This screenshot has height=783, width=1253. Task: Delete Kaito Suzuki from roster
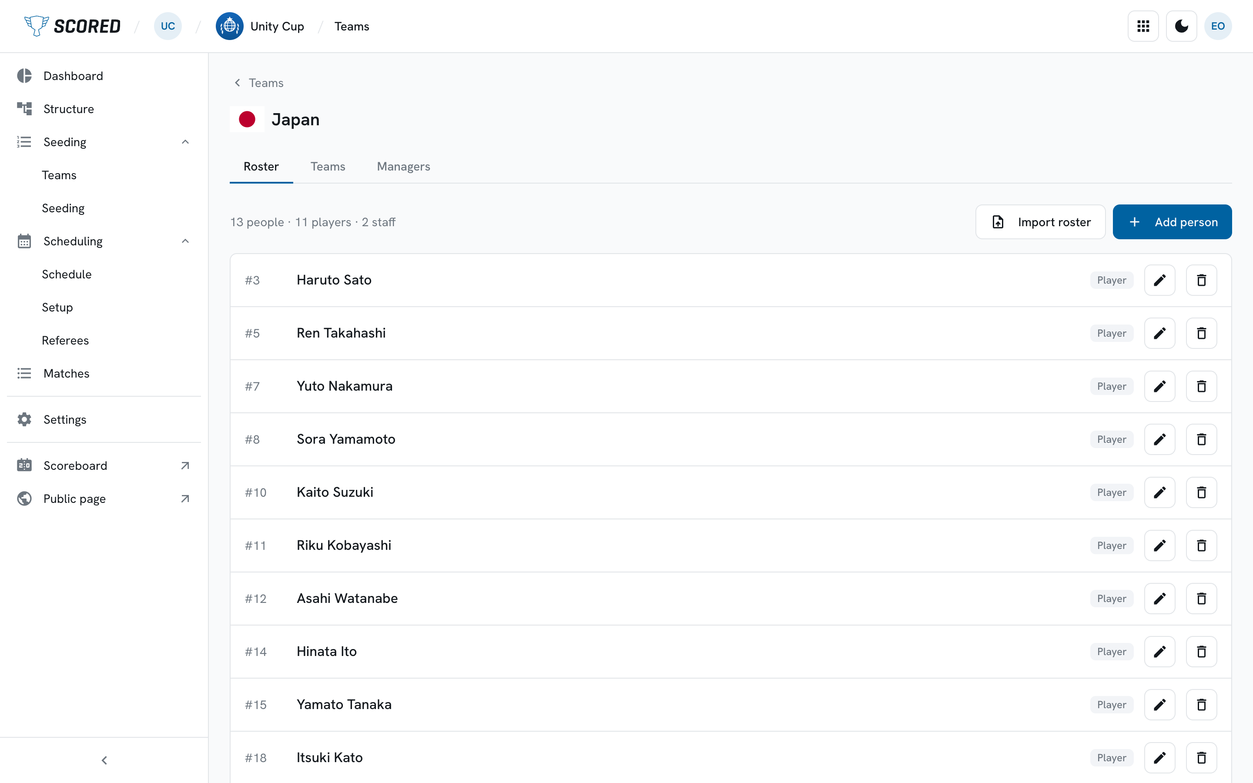[x=1201, y=492]
